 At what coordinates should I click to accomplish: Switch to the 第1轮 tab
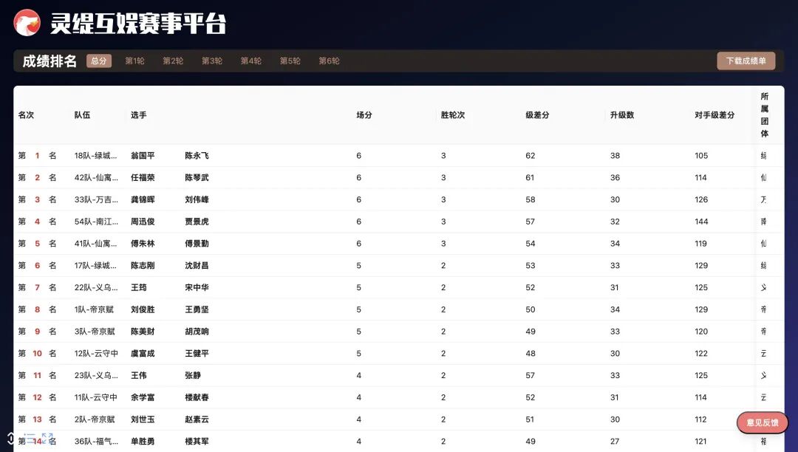click(135, 61)
